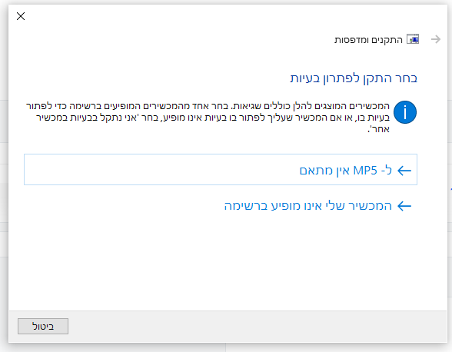The image size is (452, 352).
Task: Click the word MP5 in the first option
Action: [x=365, y=171]
